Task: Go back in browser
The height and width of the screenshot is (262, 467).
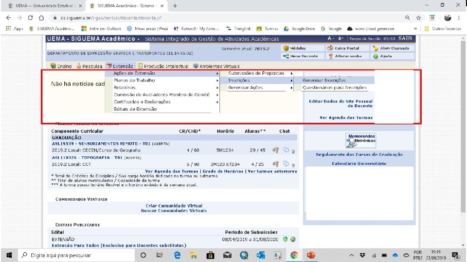Action: 8,18
